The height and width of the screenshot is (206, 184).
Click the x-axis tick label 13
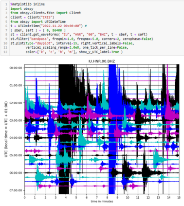click(x=159, y=198)
